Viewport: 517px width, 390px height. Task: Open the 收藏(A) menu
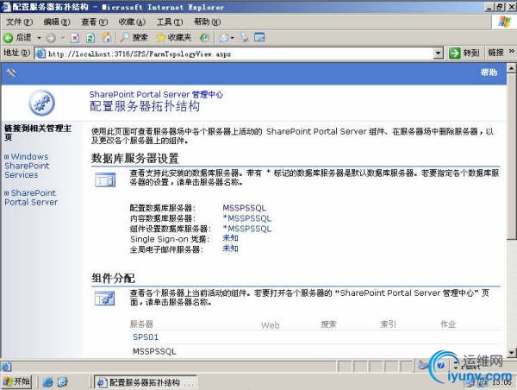click(132, 22)
